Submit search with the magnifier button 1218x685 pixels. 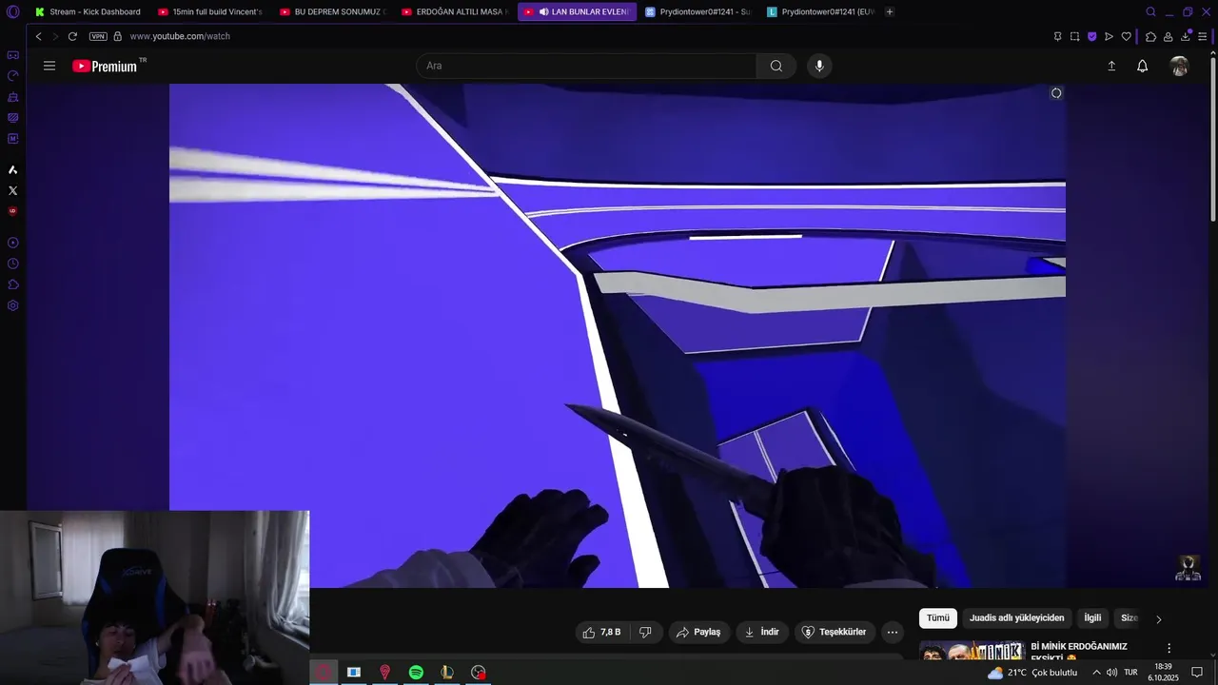tap(776, 66)
